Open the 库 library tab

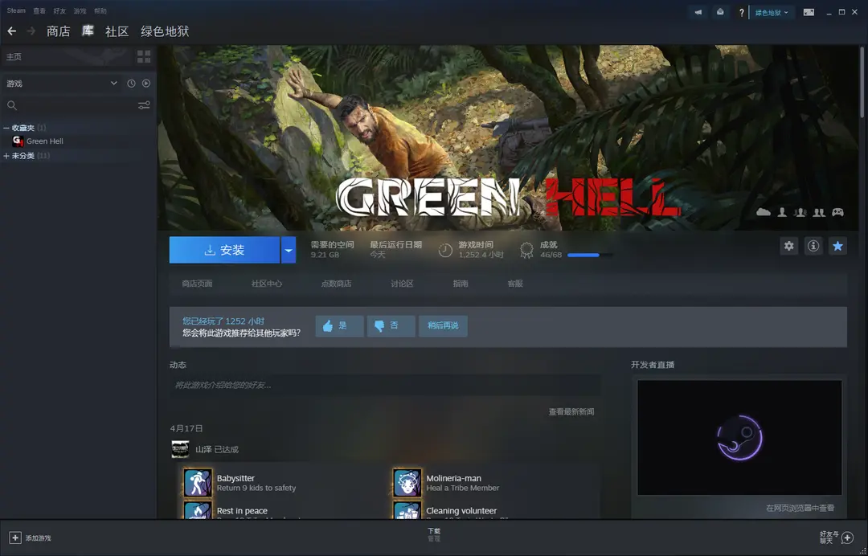[88, 31]
